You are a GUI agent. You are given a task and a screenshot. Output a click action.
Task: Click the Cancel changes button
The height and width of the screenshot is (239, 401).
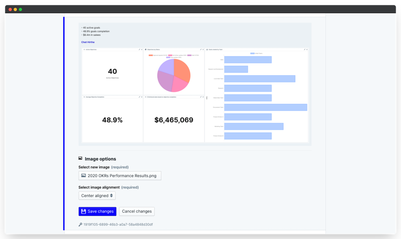(x=137, y=211)
